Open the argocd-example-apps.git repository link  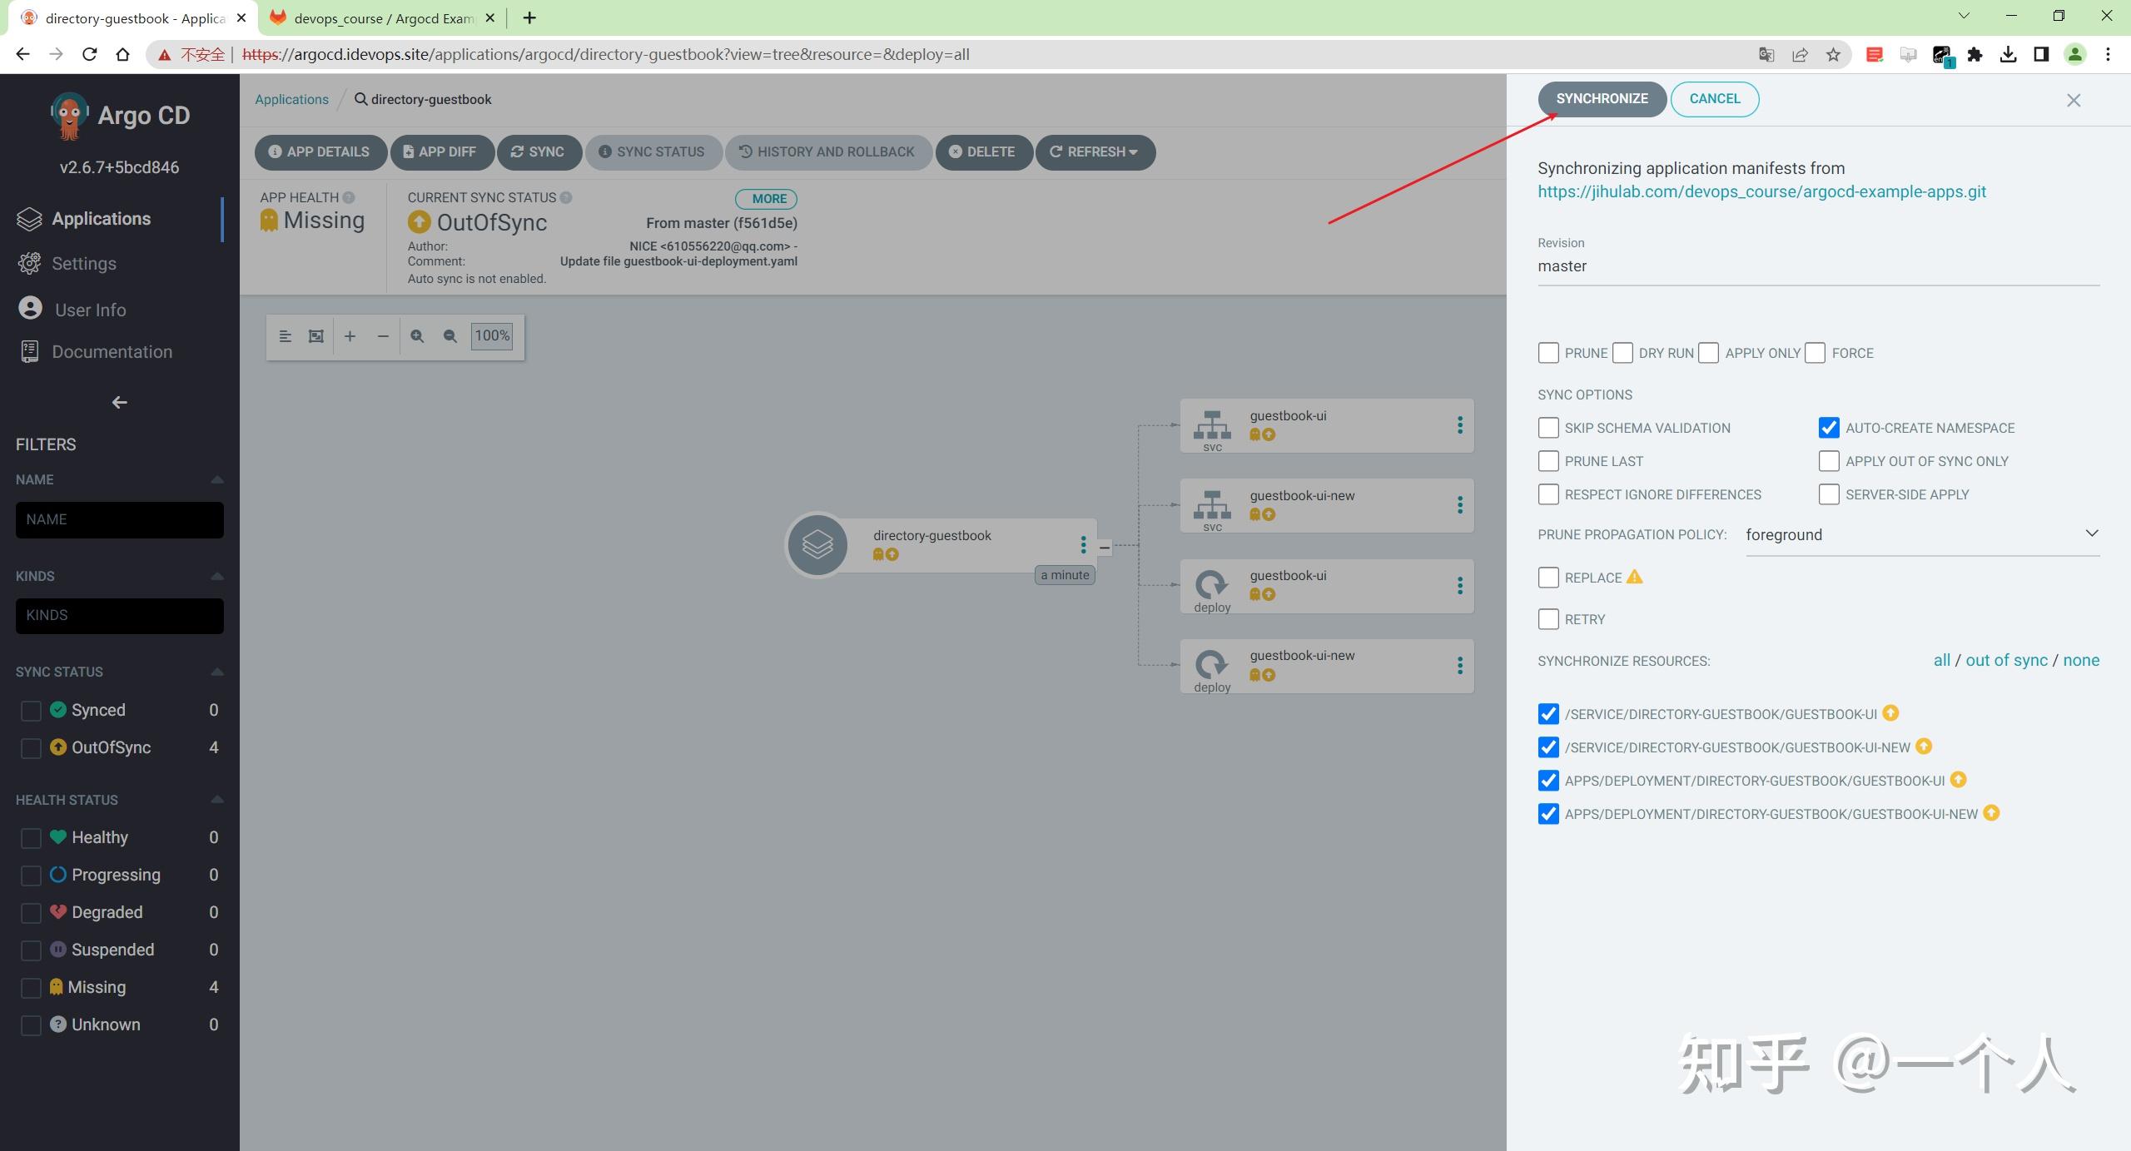1761,192
